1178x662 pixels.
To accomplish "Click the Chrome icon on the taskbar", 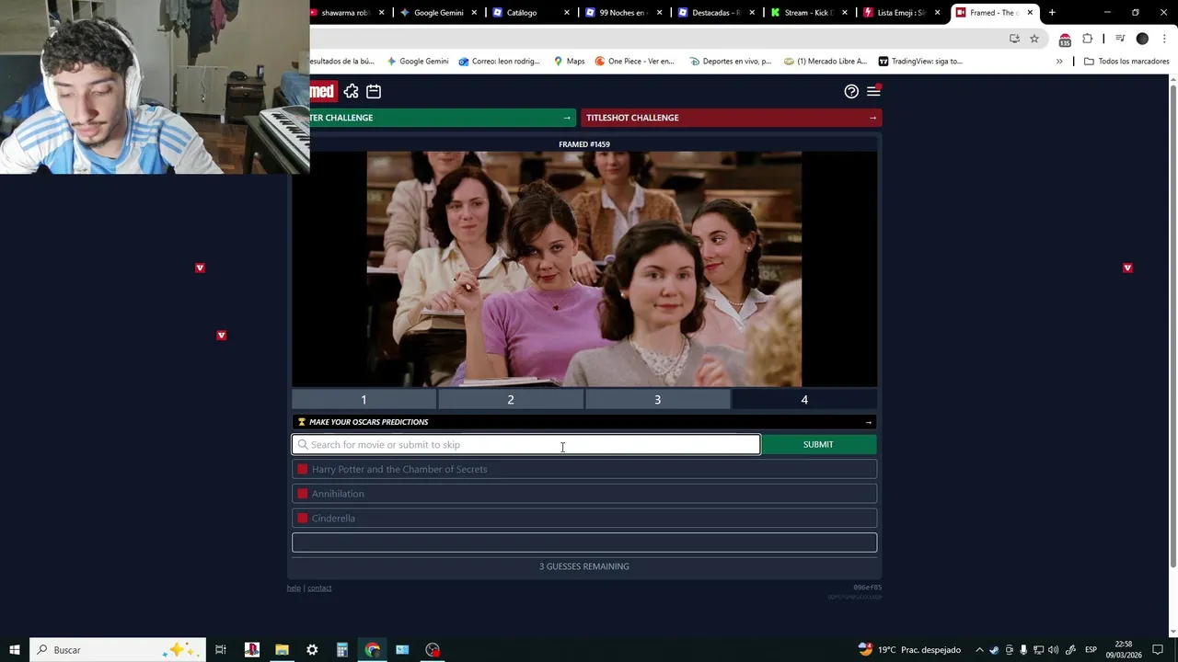I will [372, 650].
